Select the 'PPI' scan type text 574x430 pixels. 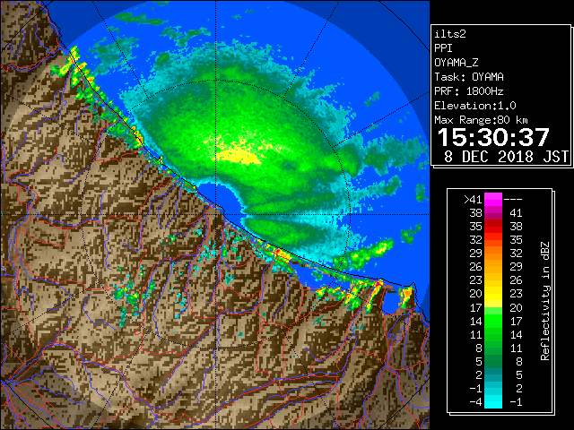click(443, 48)
